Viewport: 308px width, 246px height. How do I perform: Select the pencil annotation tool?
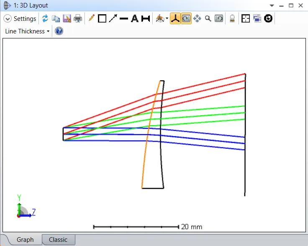click(x=92, y=18)
